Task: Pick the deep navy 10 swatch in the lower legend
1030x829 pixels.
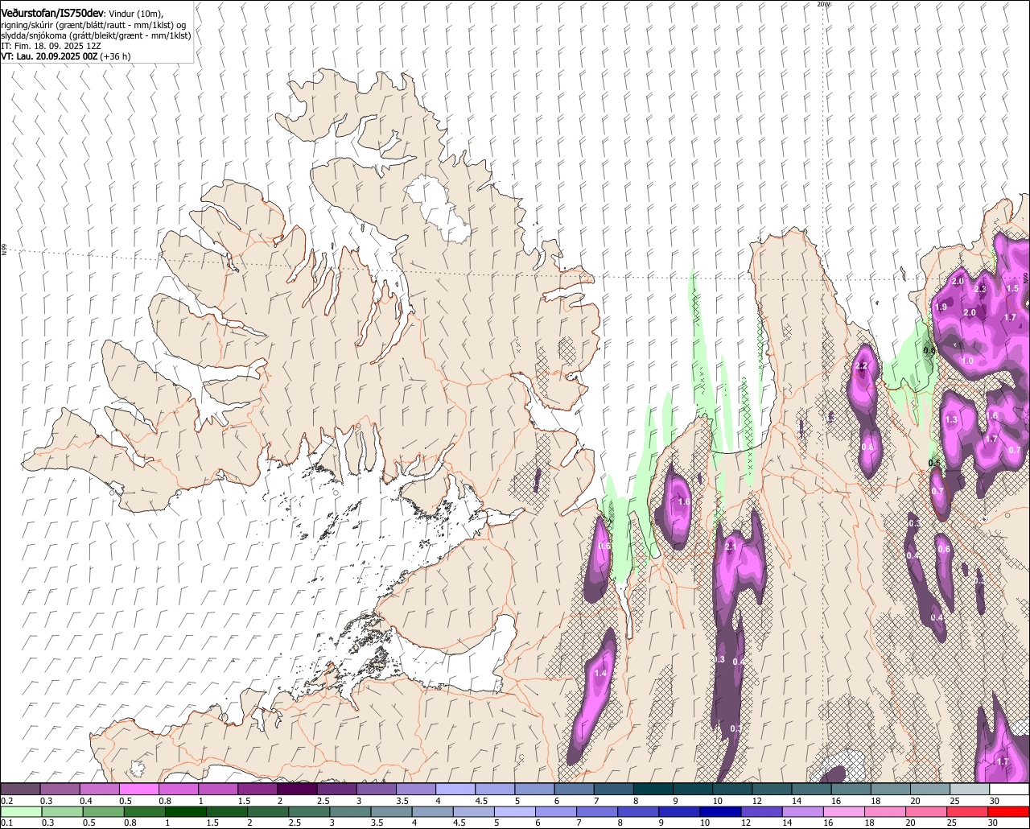Action: [x=721, y=811]
